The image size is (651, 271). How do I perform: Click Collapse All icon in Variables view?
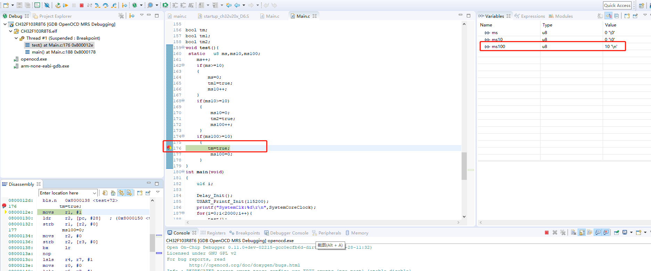pyautogui.click(x=617, y=16)
